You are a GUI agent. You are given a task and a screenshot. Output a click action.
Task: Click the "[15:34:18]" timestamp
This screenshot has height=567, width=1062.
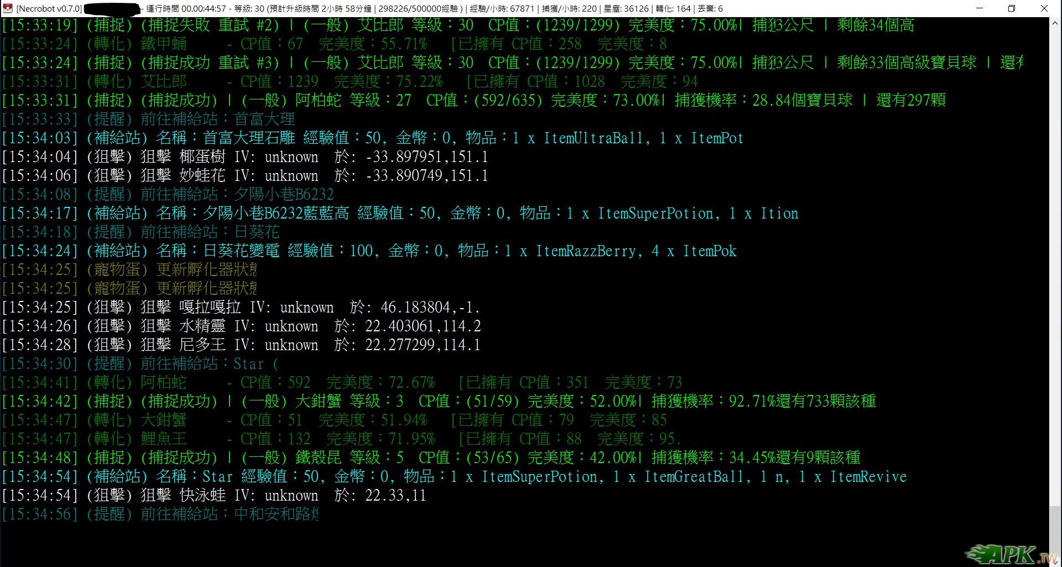coord(40,232)
